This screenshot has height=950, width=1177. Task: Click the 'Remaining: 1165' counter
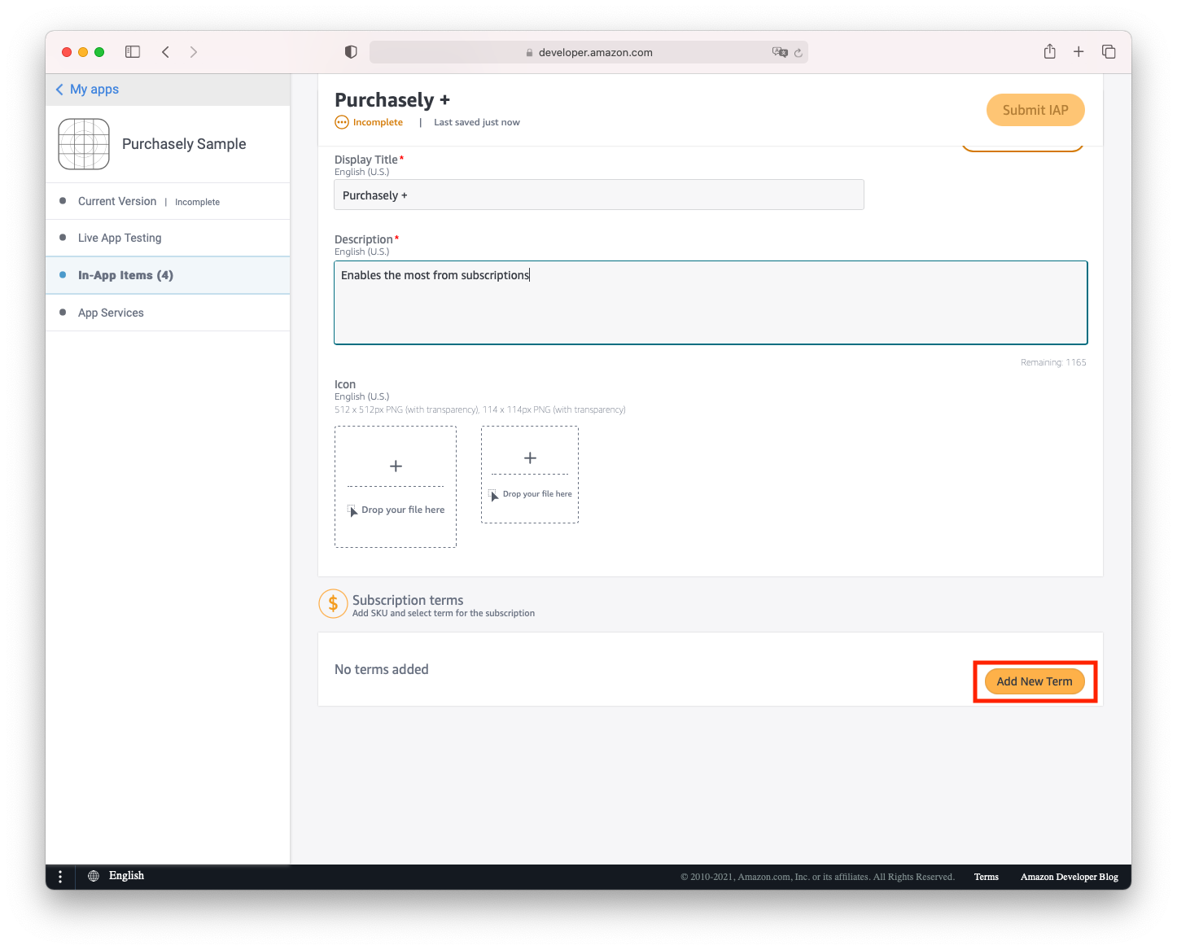click(x=1053, y=362)
